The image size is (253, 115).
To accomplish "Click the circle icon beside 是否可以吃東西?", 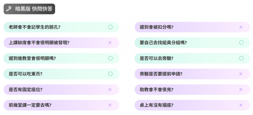I will pyautogui.click(x=110, y=74).
